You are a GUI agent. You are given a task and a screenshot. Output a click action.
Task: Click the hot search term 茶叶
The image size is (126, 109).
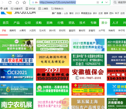(95, 13)
